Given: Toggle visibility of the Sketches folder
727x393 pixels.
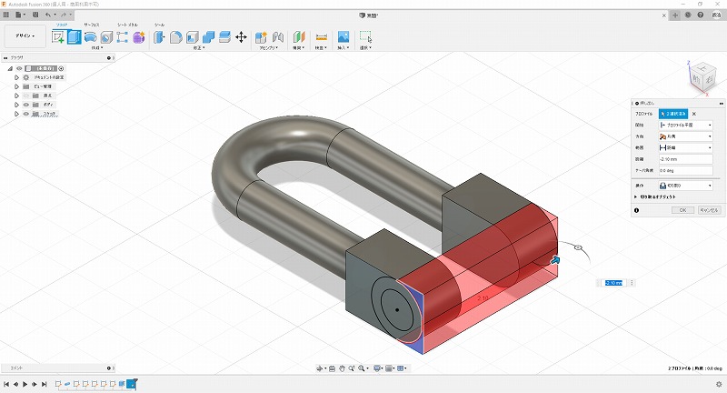Looking at the screenshot, I should click(x=25, y=115).
